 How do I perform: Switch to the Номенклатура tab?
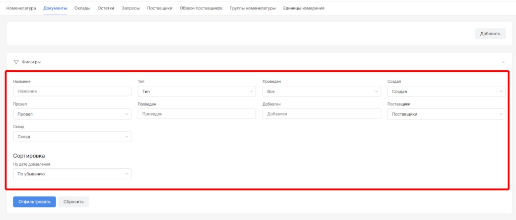(x=21, y=9)
